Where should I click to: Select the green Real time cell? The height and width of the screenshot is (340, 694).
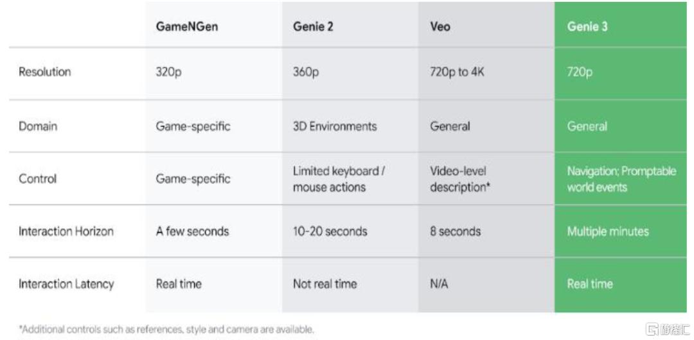point(590,284)
